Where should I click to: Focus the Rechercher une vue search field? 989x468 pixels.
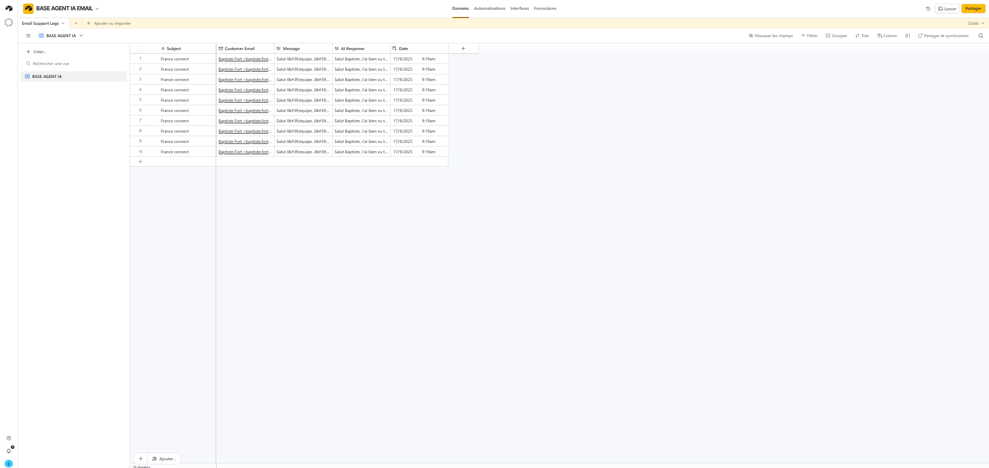51,63
